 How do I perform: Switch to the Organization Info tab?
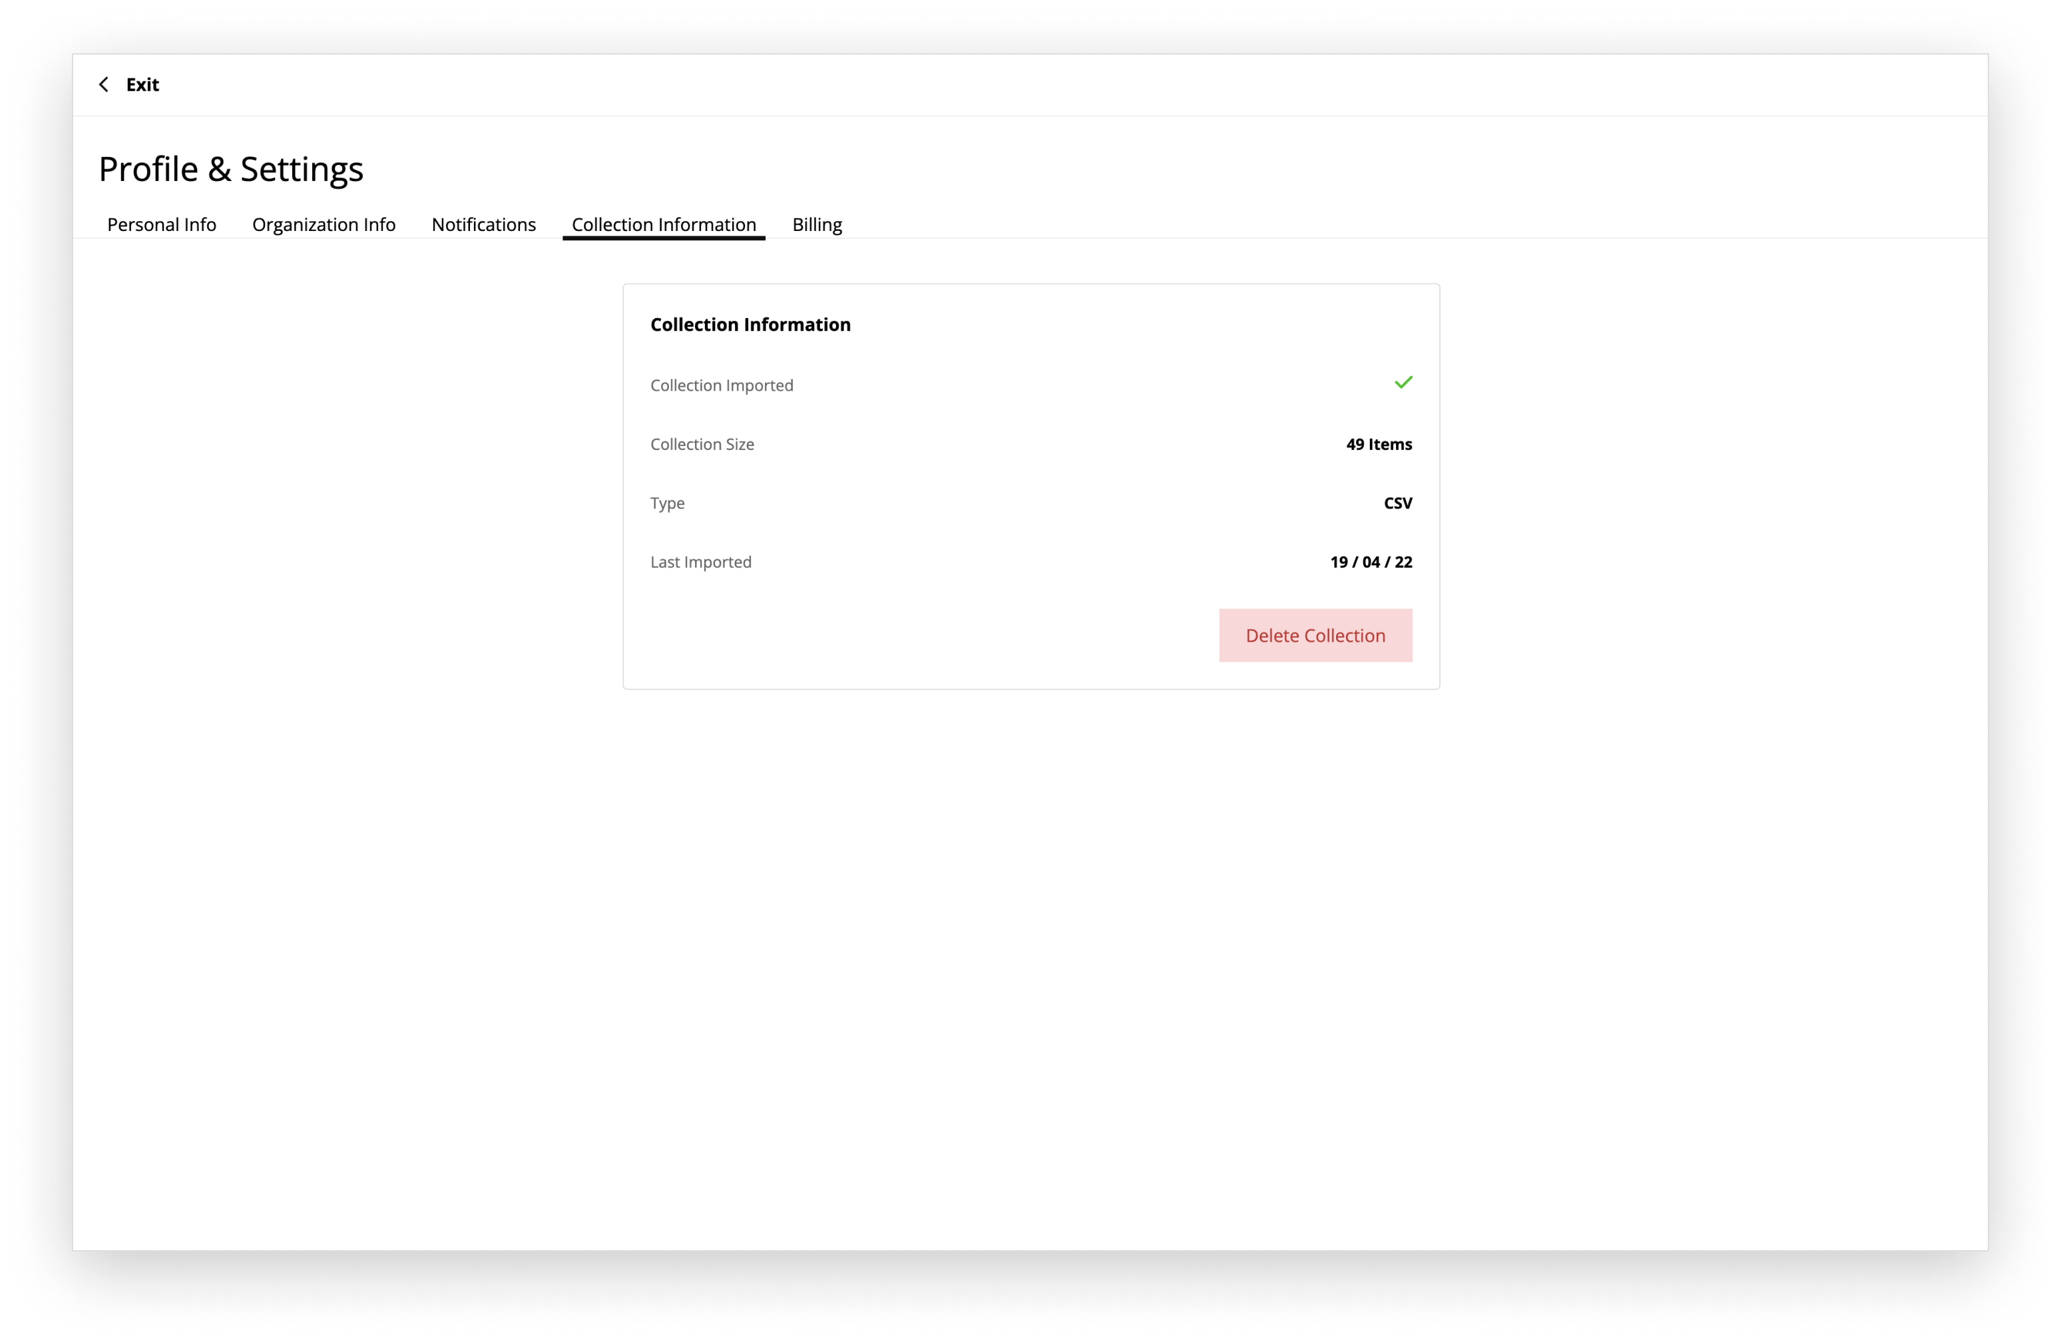(324, 224)
